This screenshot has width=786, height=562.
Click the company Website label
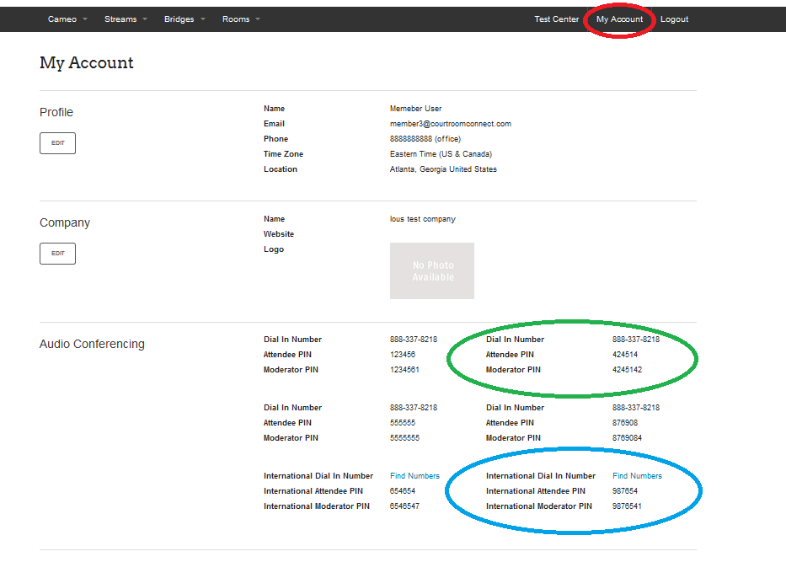[279, 234]
